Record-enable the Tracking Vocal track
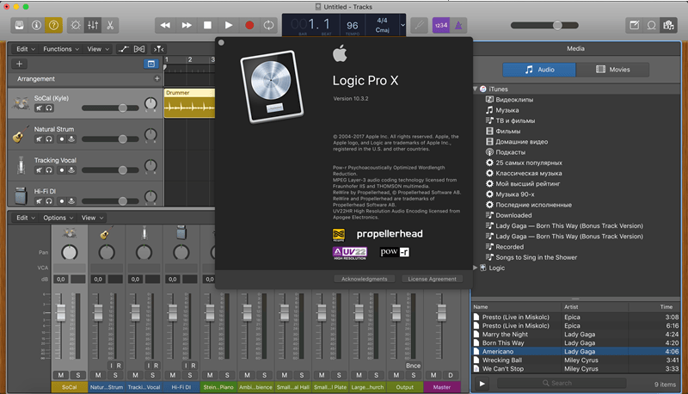The height and width of the screenshot is (394, 688). pos(62,170)
